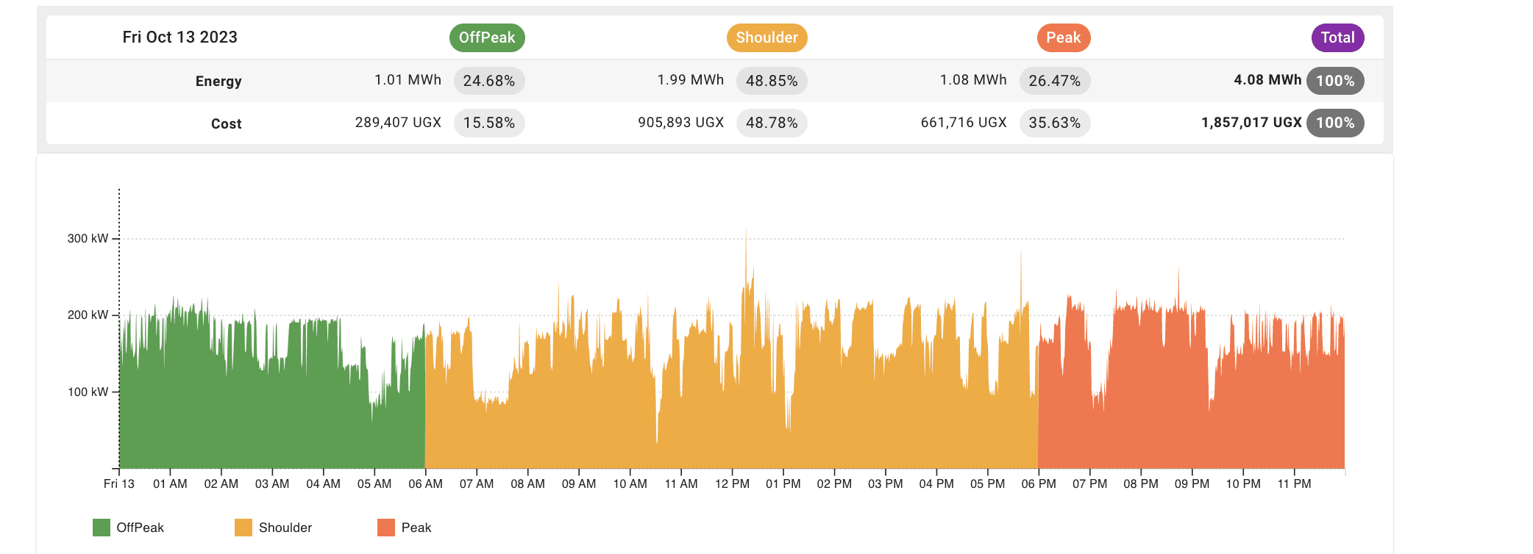
Task: Click the 48.78% Shoulder cost percentage
Action: click(x=772, y=123)
